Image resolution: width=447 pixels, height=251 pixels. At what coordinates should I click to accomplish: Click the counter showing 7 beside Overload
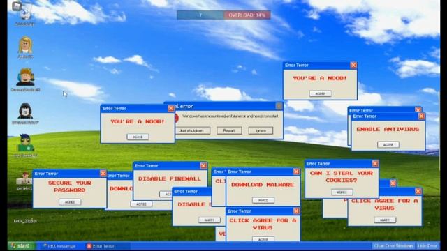pos(200,15)
